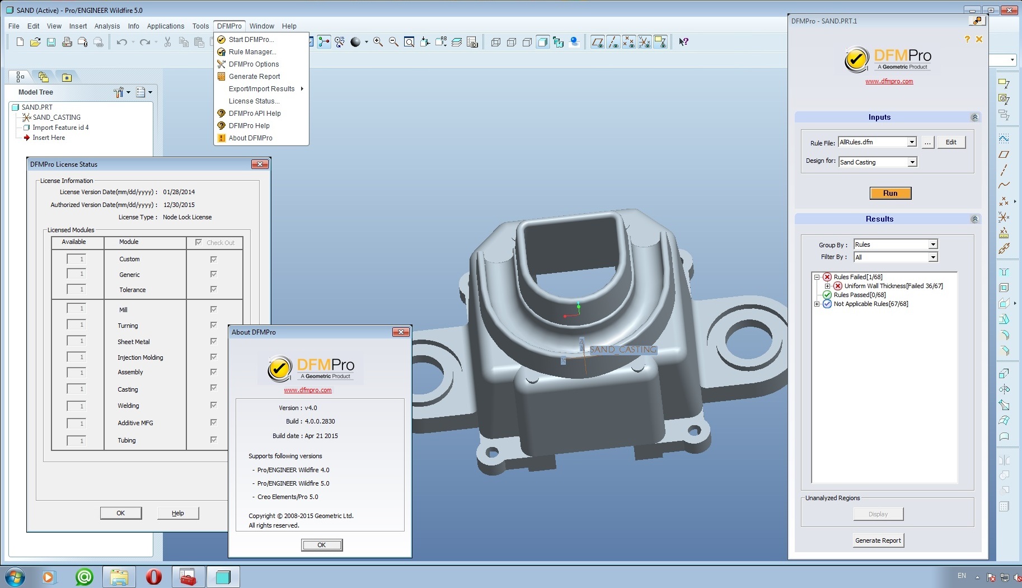This screenshot has height=588, width=1022.
Task: Select the Extrude tool in right toolbar
Action: tap(1004, 373)
